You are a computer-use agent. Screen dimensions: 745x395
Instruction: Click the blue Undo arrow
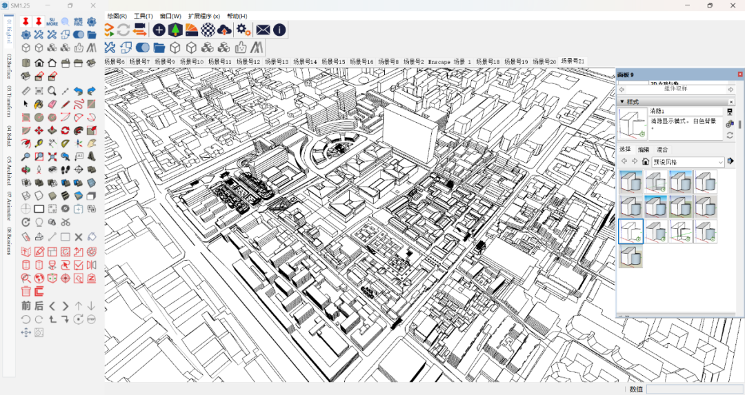[79, 91]
